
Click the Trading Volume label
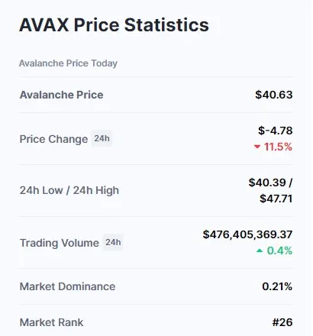click(60, 243)
